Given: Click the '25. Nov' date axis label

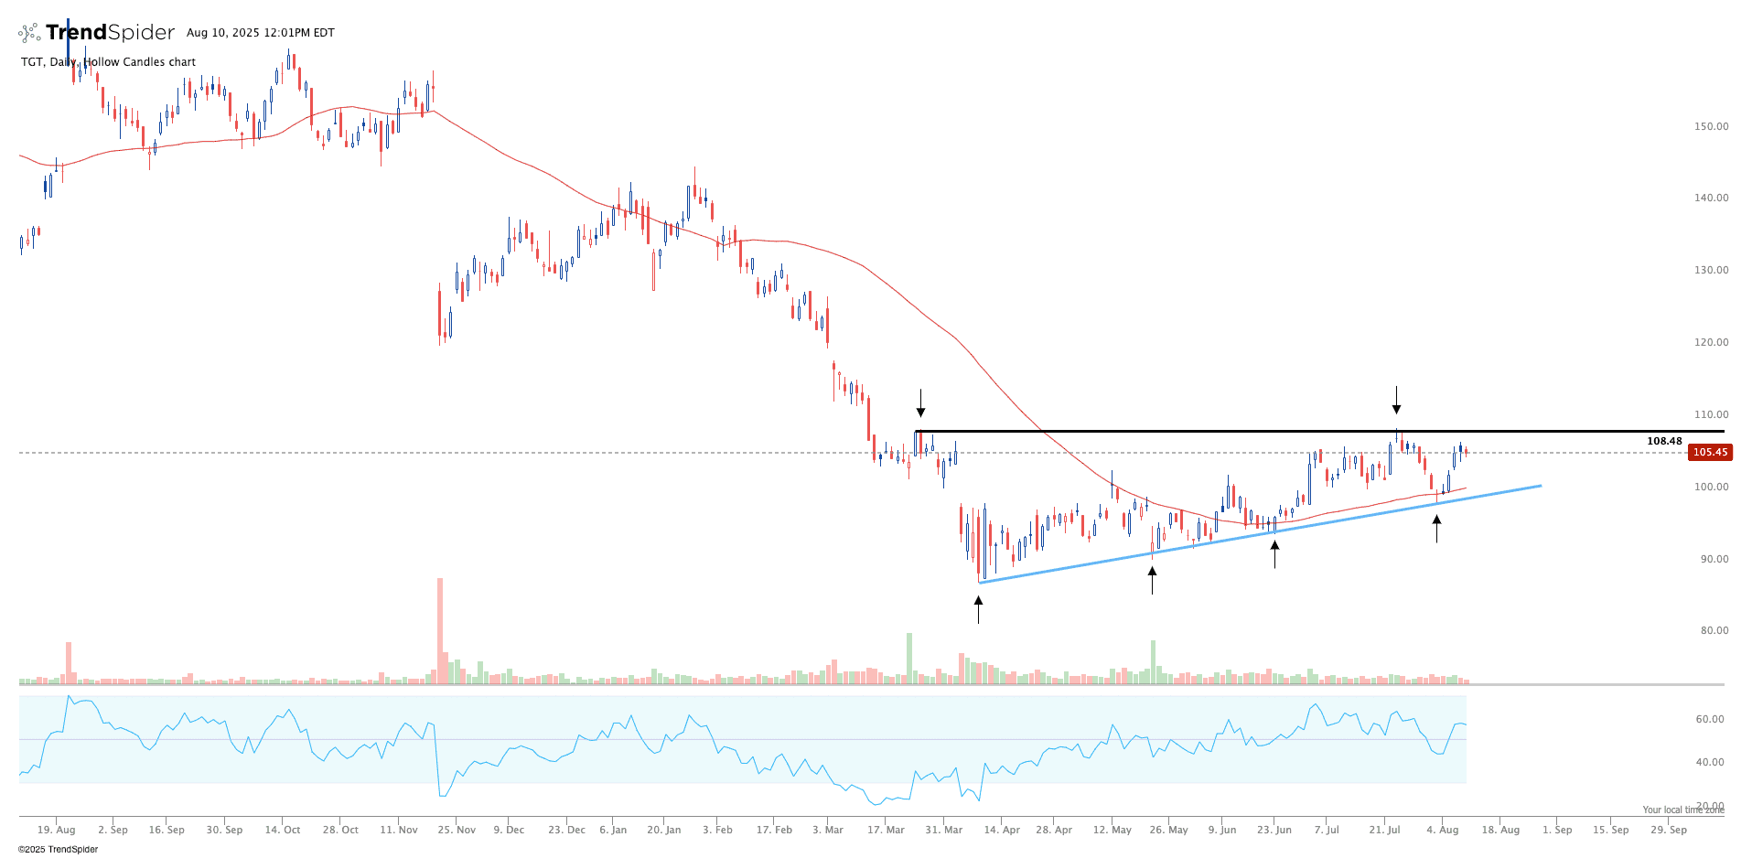Looking at the screenshot, I should [457, 830].
